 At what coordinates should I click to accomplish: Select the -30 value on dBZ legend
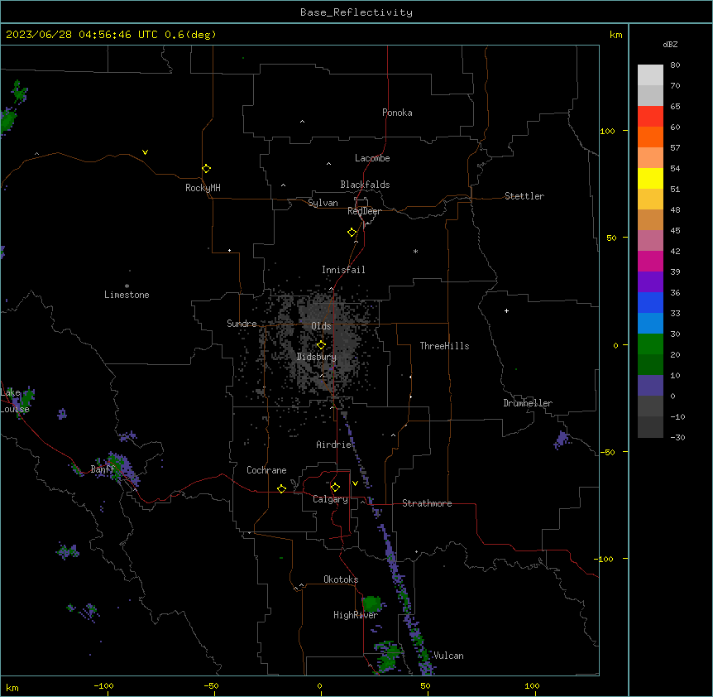coord(677,437)
